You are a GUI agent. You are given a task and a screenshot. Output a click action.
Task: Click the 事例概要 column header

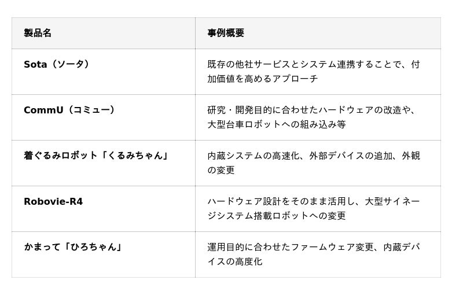click(x=226, y=33)
